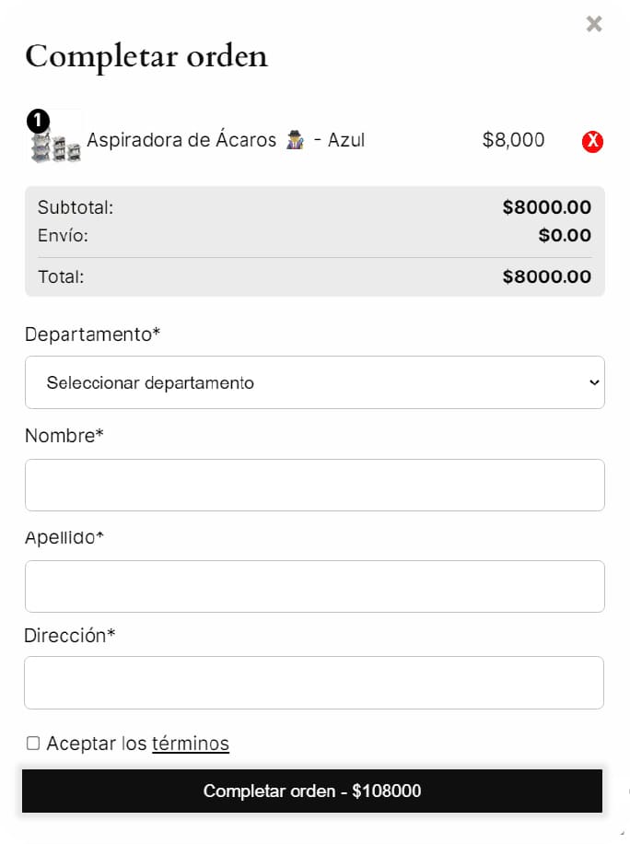Focus the Dirección text field
The height and width of the screenshot is (844, 630).
pos(314,683)
